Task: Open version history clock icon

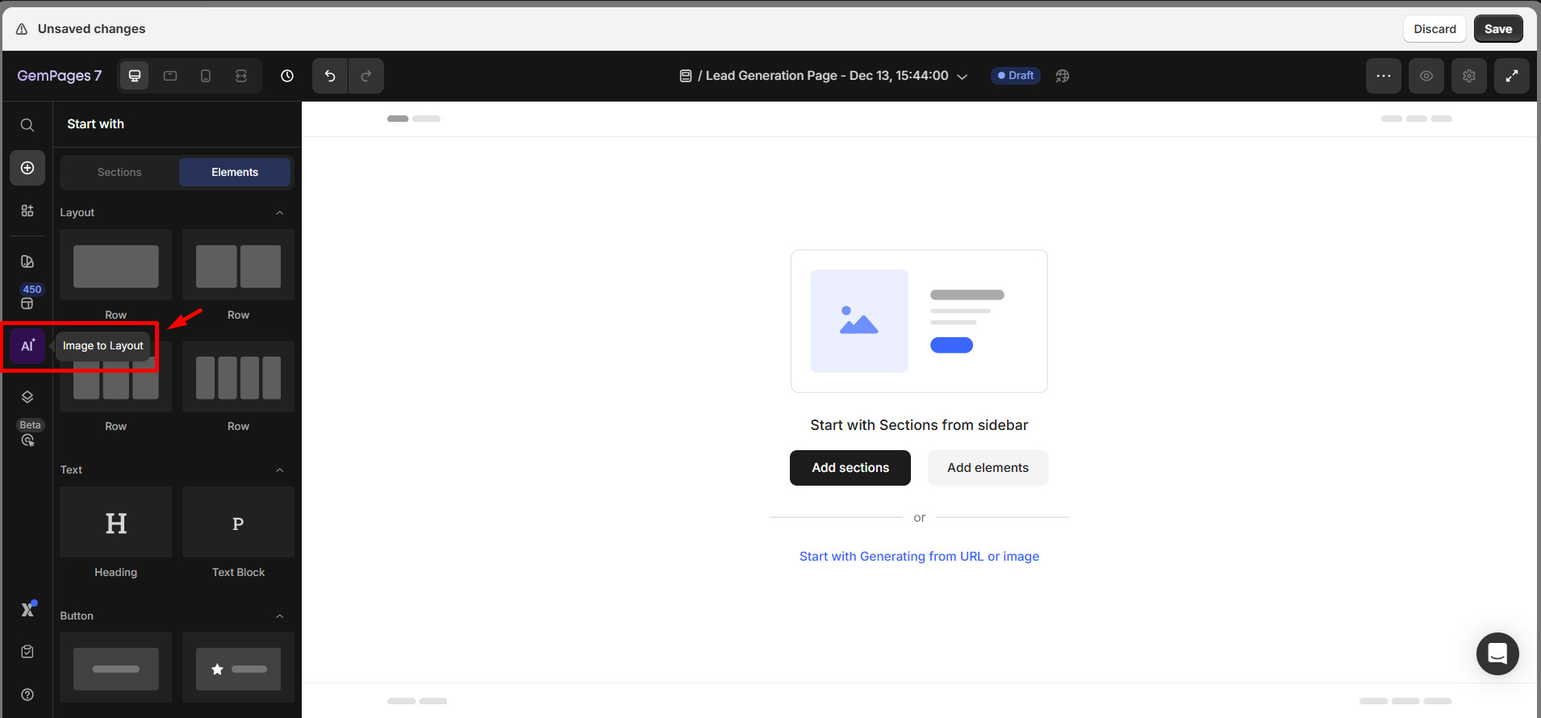Action: 287,76
